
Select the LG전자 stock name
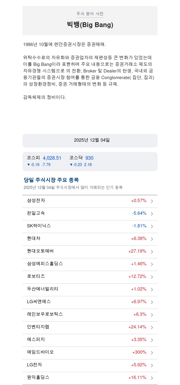point(34,365)
